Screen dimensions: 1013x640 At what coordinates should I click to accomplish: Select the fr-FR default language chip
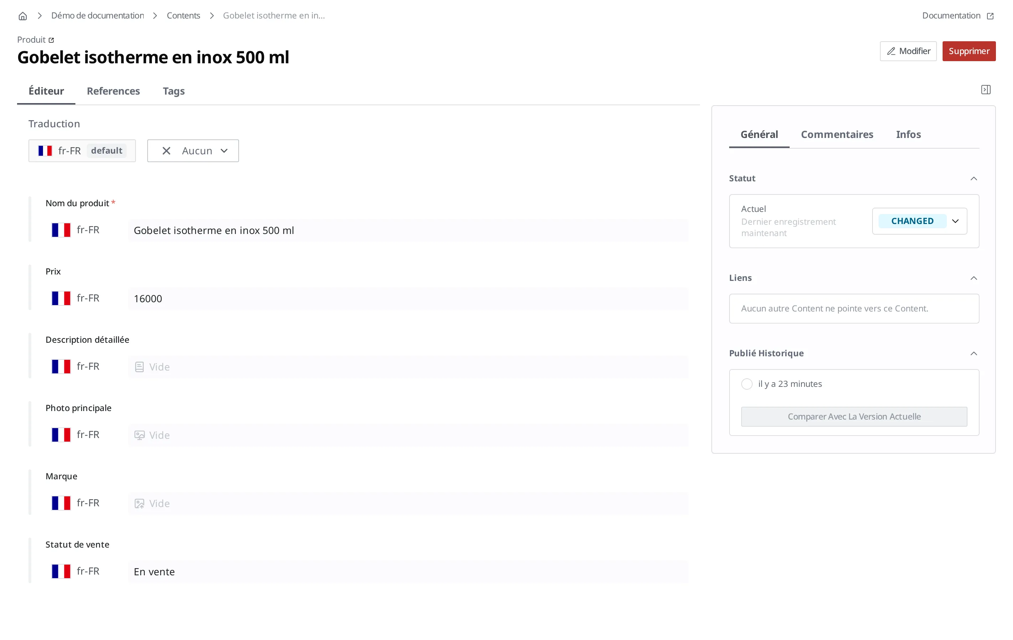click(82, 151)
